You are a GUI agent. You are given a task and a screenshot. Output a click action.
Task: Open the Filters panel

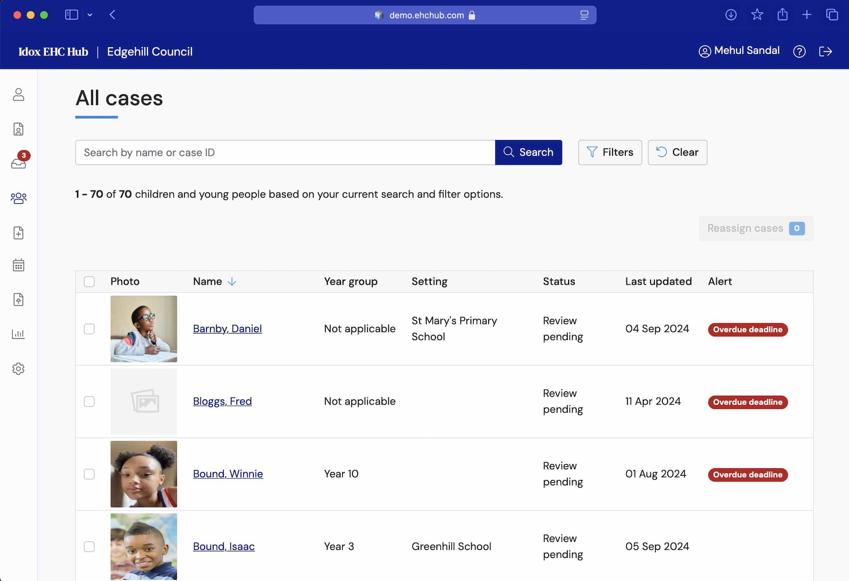point(610,153)
